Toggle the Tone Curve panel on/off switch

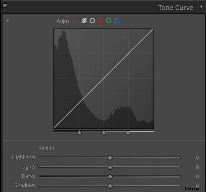4,7
